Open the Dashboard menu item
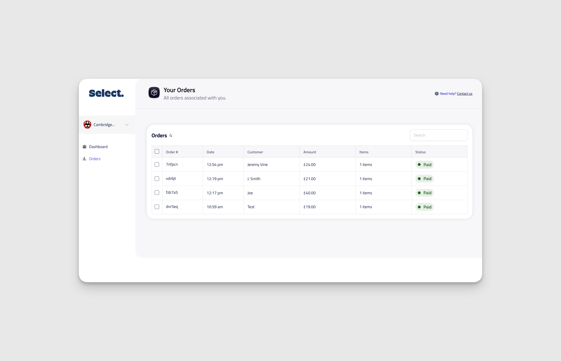561x361 pixels. (x=98, y=147)
